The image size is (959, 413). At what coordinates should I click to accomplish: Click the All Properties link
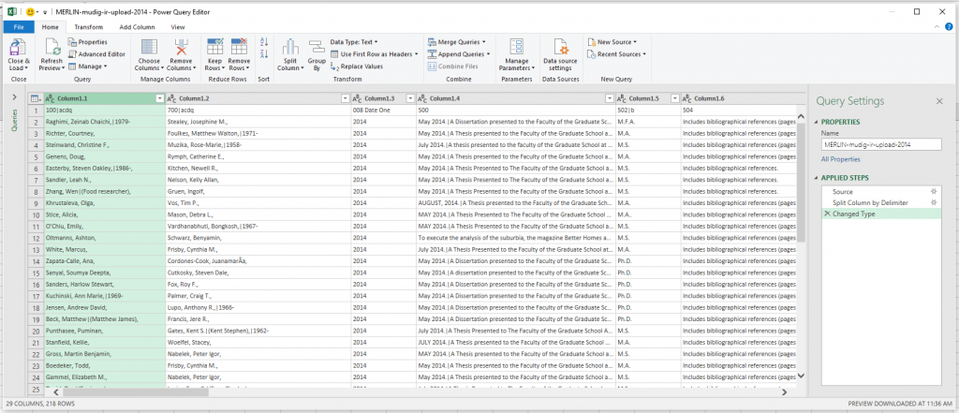click(x=839, y=160)
